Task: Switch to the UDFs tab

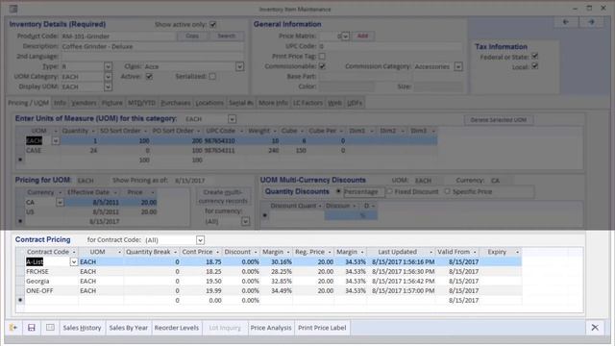Action: click(x=355, y=103)
